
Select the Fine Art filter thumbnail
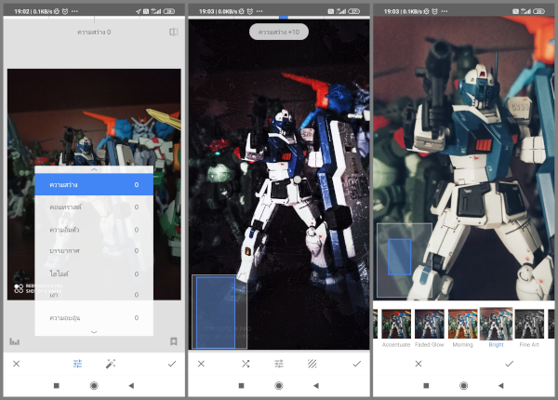click(x=529, y=324)
